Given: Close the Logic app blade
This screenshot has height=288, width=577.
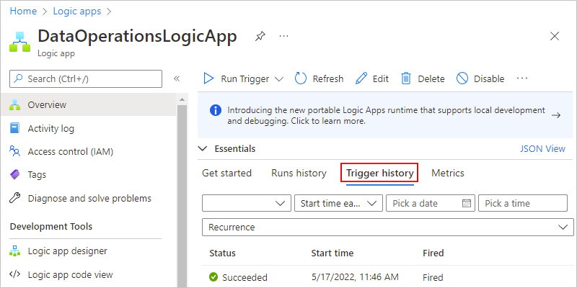Looking at the screenshot, I should pyautogui.click(x=554, y=36).
